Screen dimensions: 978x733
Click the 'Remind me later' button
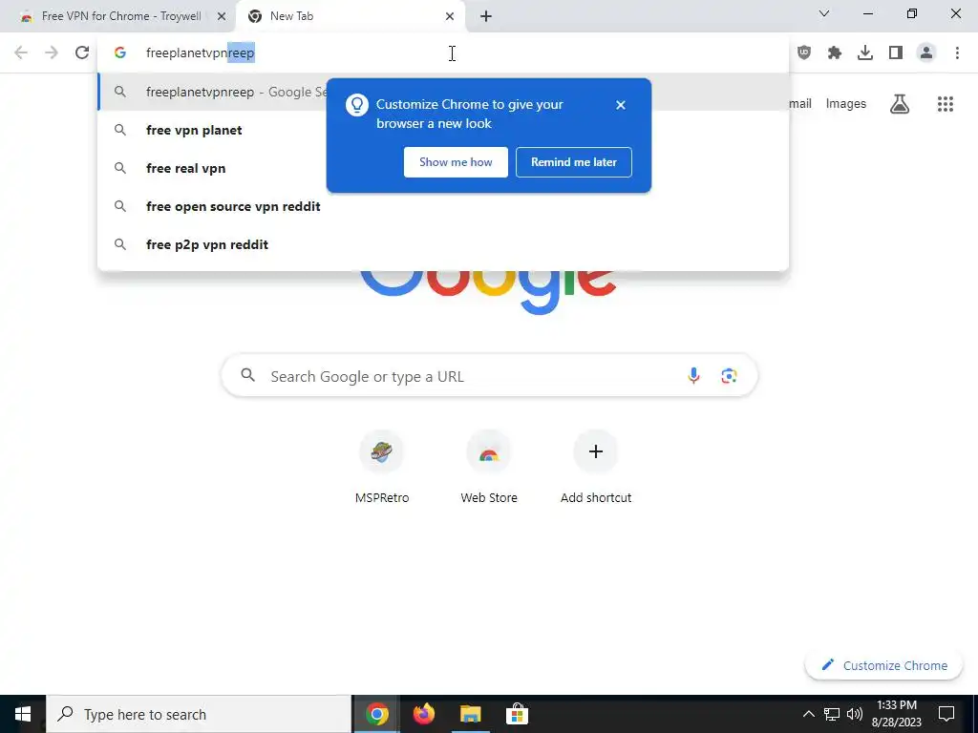point(574,162)
